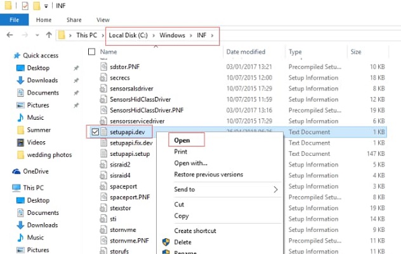Click the secrecs file icon

pos(103,78)
